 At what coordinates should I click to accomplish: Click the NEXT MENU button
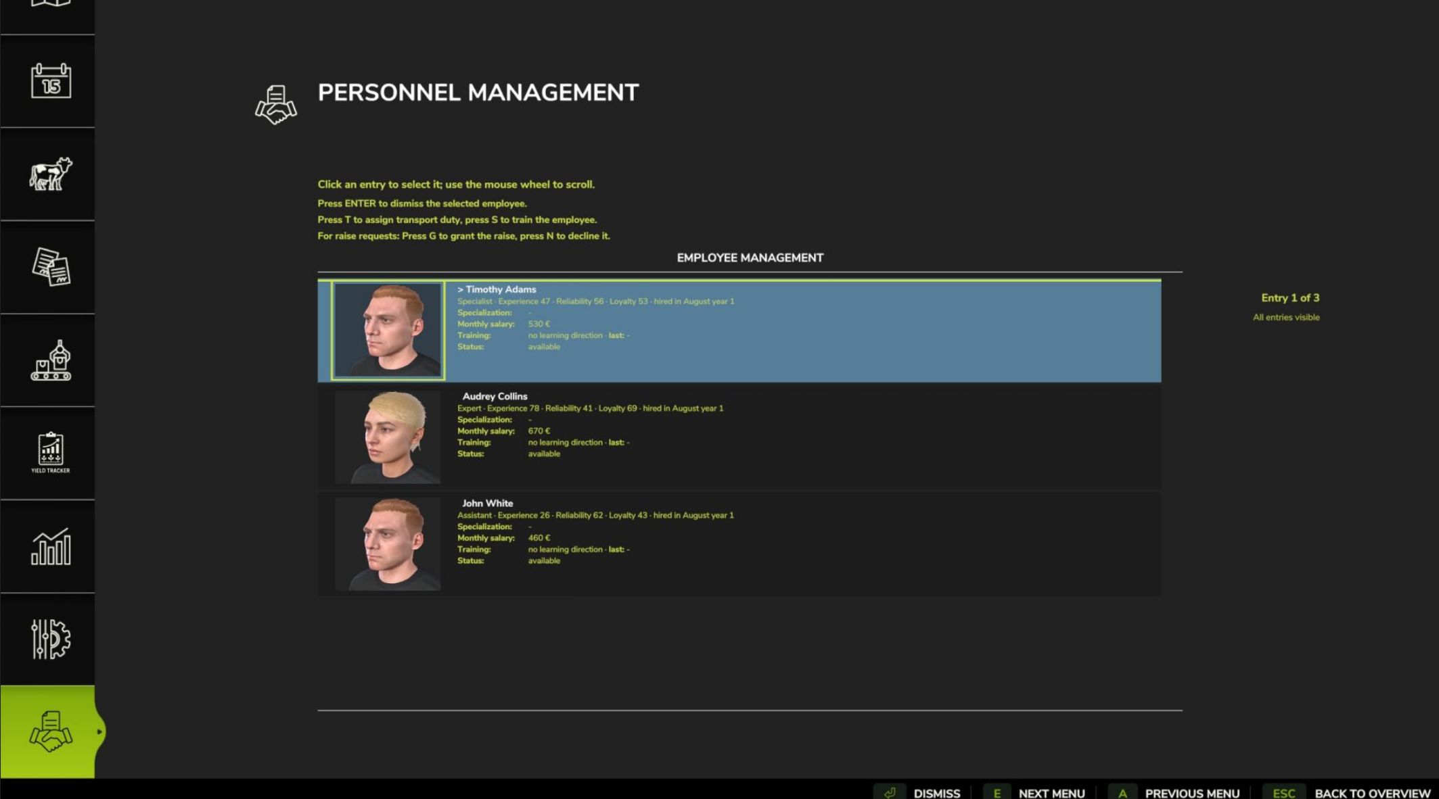tap(1051, 793)
